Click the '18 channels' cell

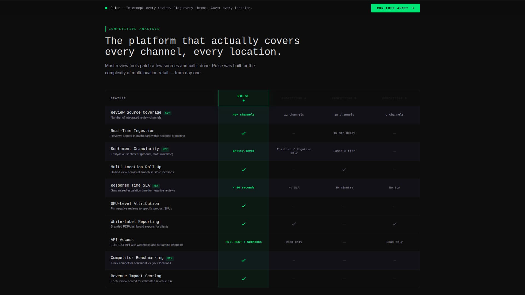click(344, 115)
